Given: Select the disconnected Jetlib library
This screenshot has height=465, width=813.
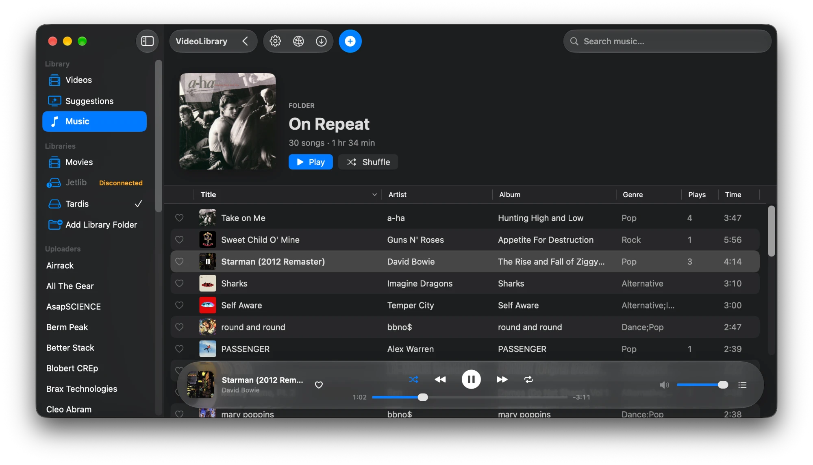Looking at the screenshot, I should coord(94,183).
